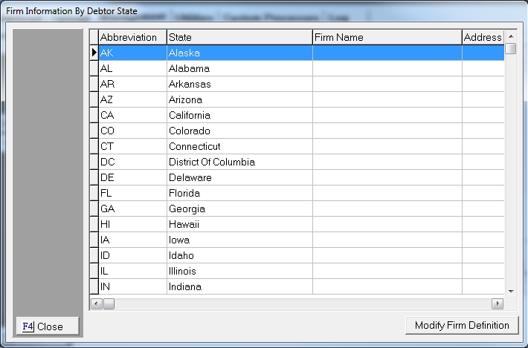Click the row header beside Hawaii

click(x=94, y=224)
